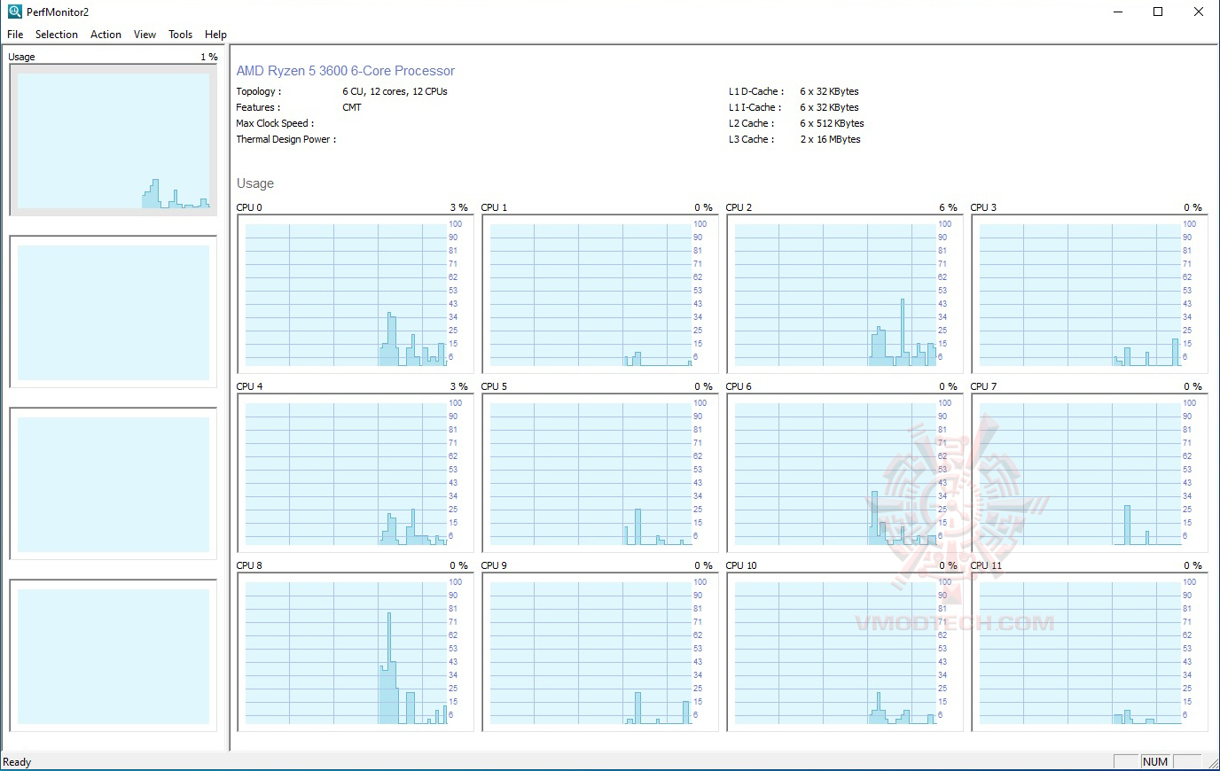Click the 'Max Clock Speed :' label
Image resolution: width=1220 pixels, height=771 pixels.
click(x=275, y=123)
